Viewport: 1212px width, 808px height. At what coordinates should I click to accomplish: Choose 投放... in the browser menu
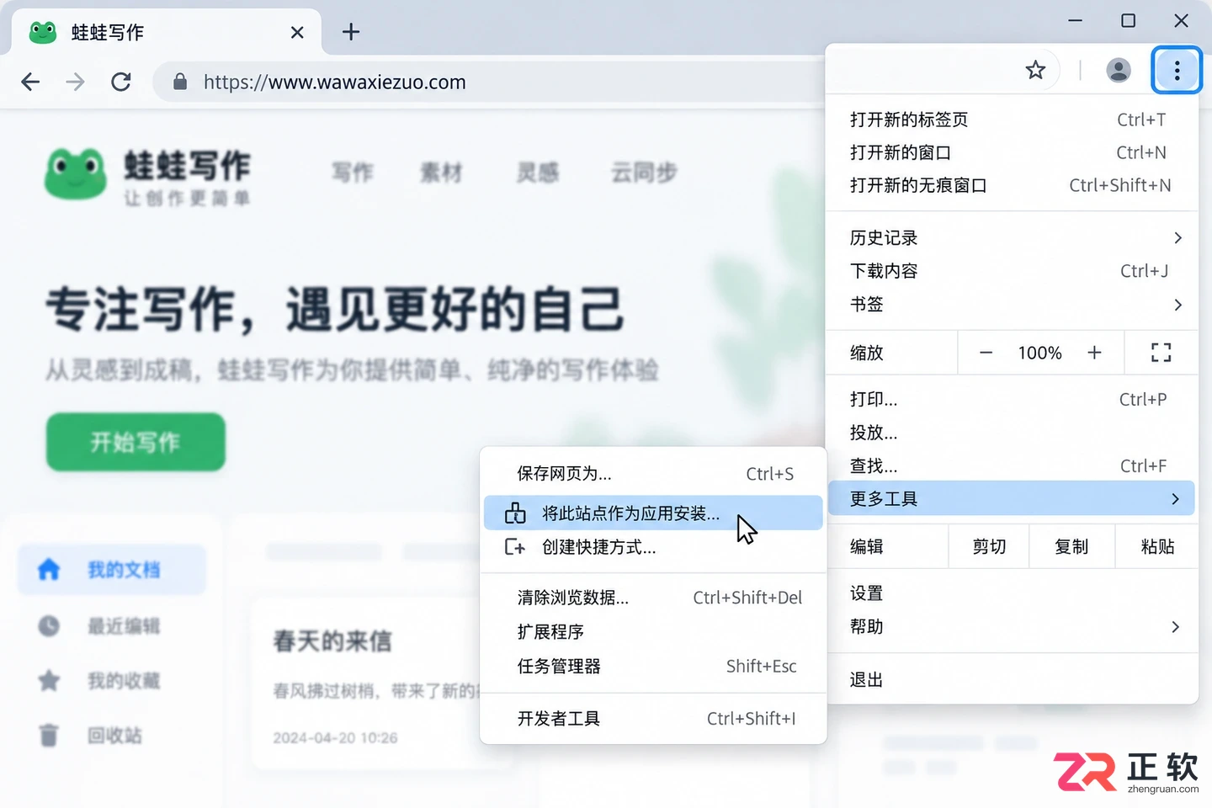tap(1012, 433)
